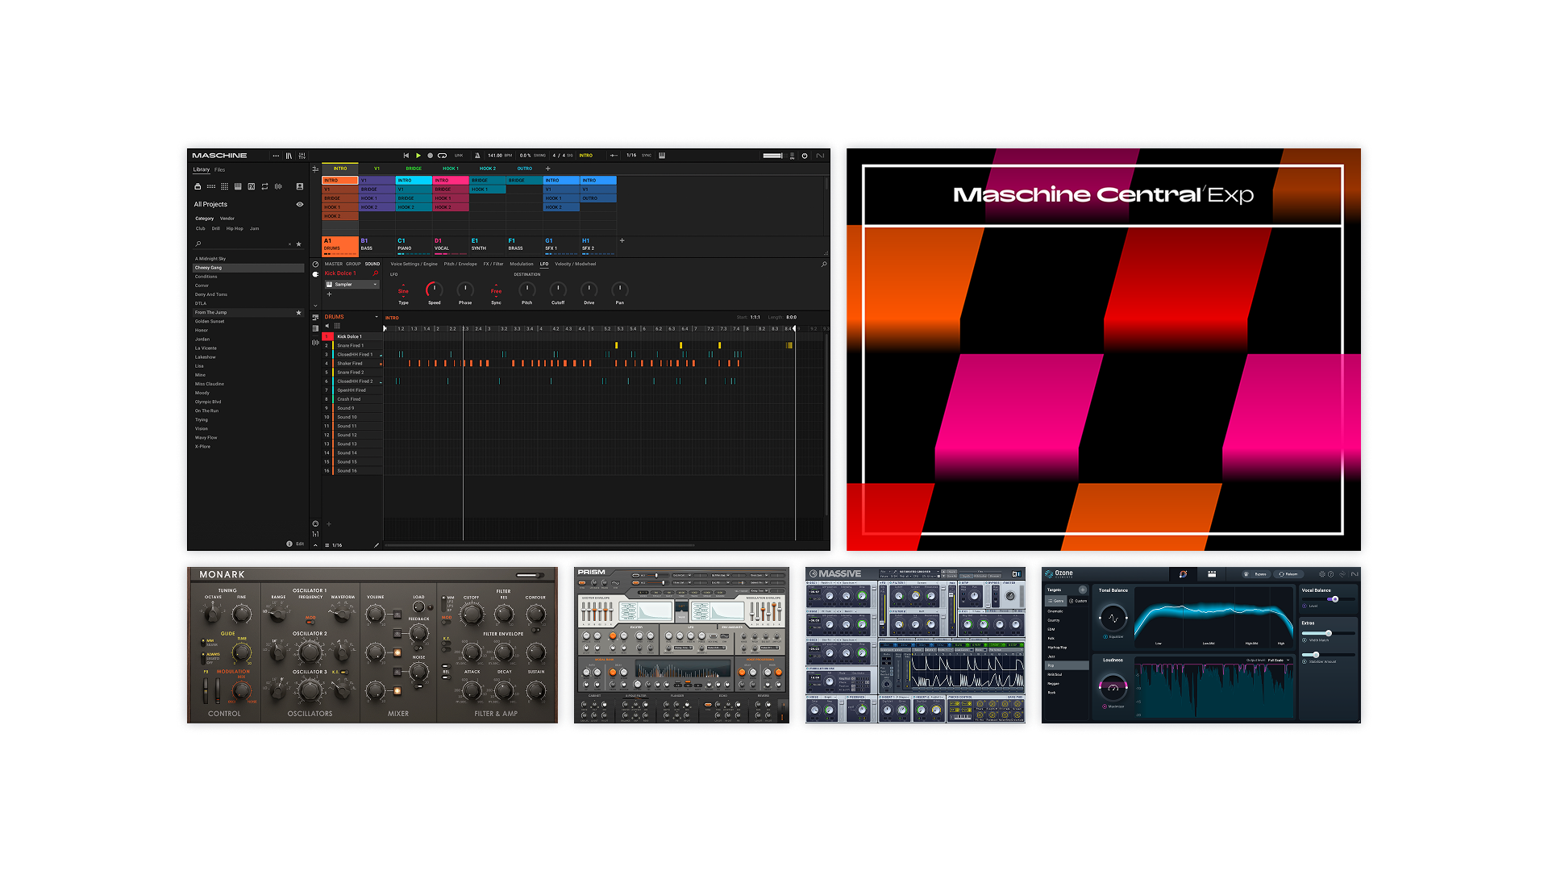Click the step grid icon under DRUMS
The width and height of the screenshot is (1548, 871).
coord(337,326)
